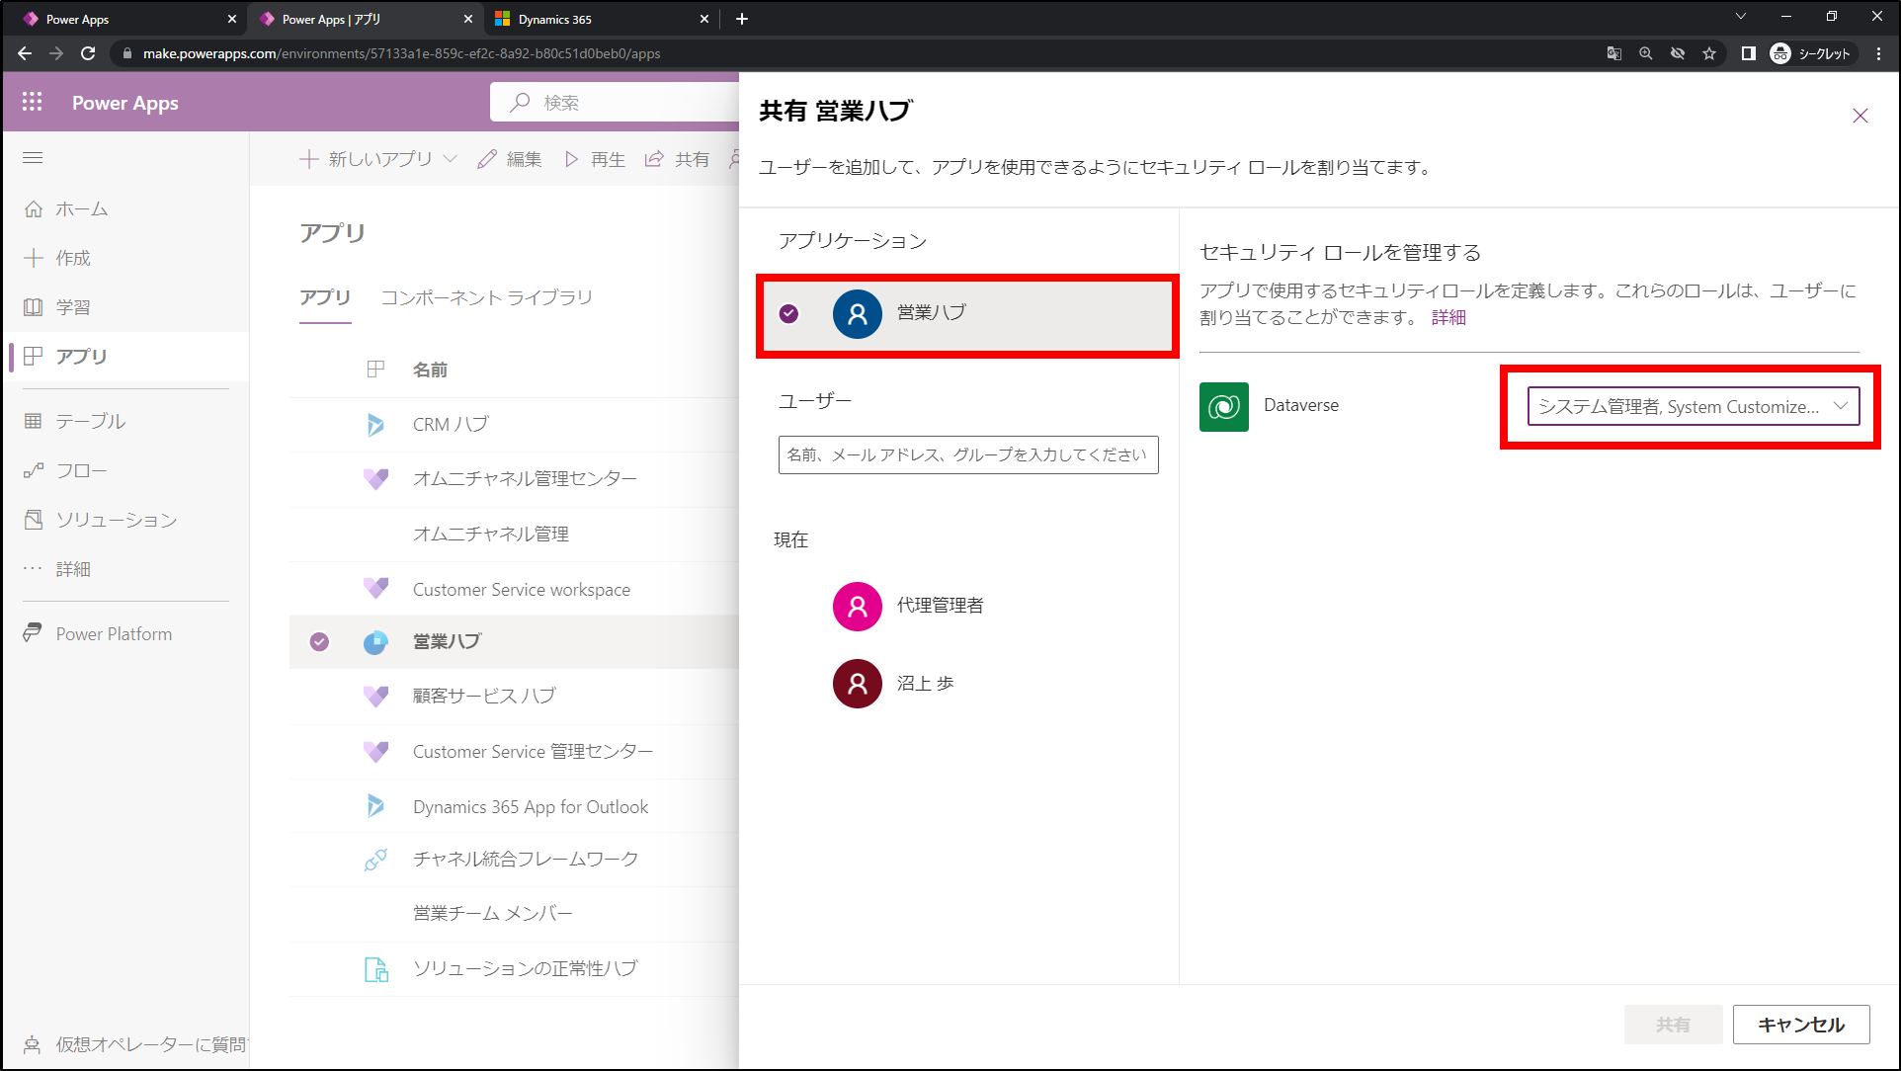
Task: Click the Dataverse logo icon
Action: 1224,407
